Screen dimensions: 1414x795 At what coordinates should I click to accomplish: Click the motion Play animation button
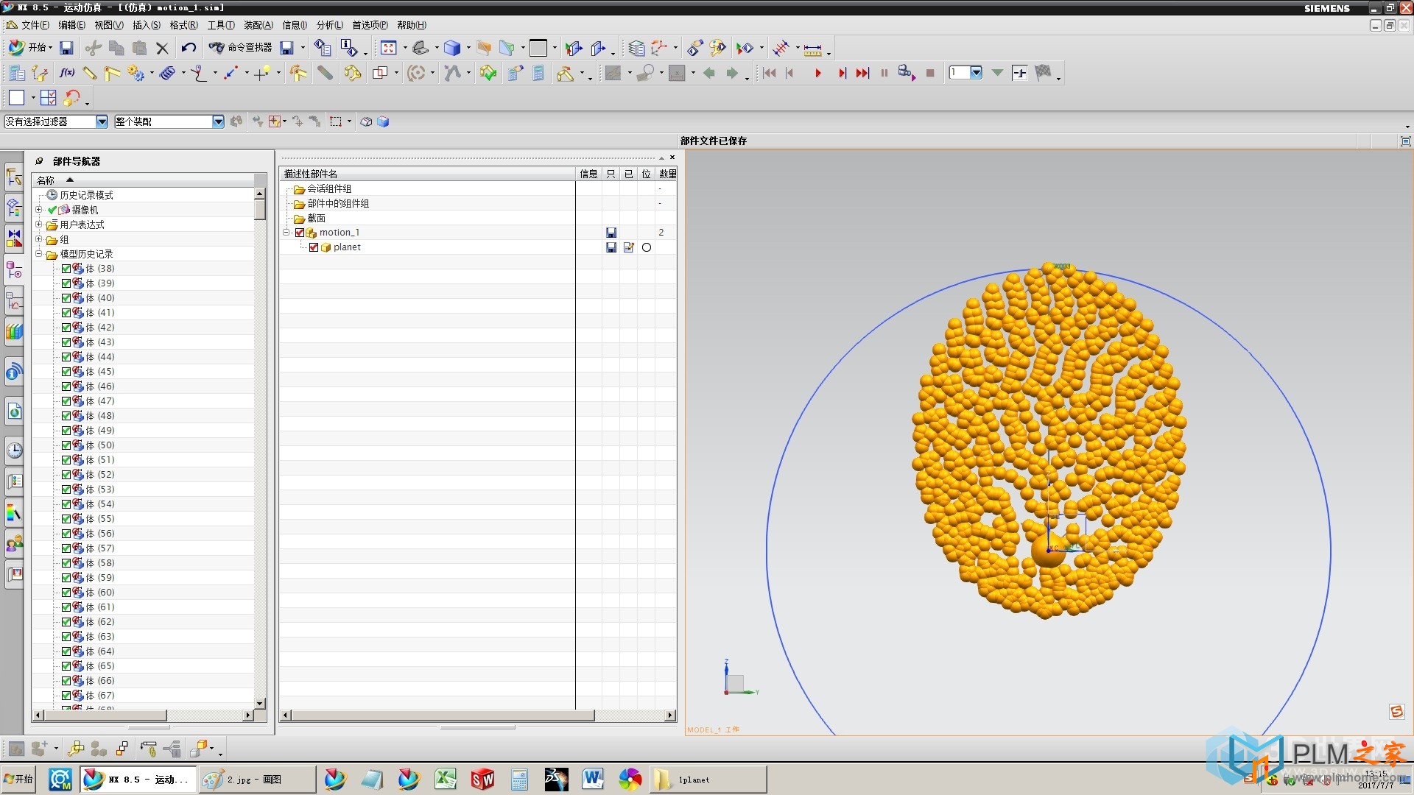click(x=817, y=73)
